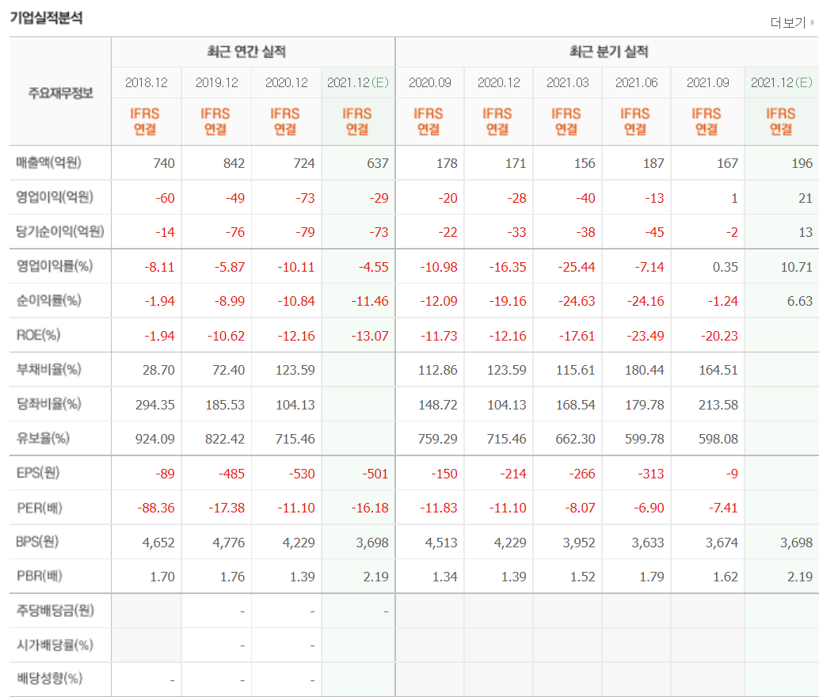838x697 pixels.
Task: Click the -13.07 ROE value
Action: [x=370, y=336]
